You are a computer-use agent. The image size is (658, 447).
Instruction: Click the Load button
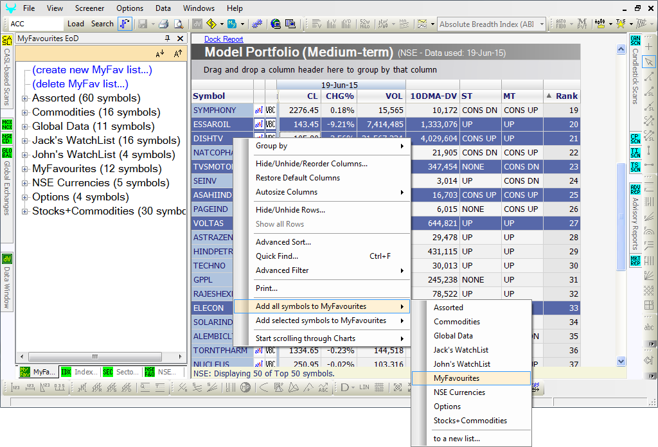click(x=76, y=24)
